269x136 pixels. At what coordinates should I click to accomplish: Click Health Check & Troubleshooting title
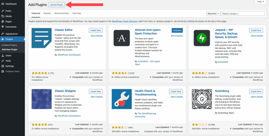click(146, 93)
